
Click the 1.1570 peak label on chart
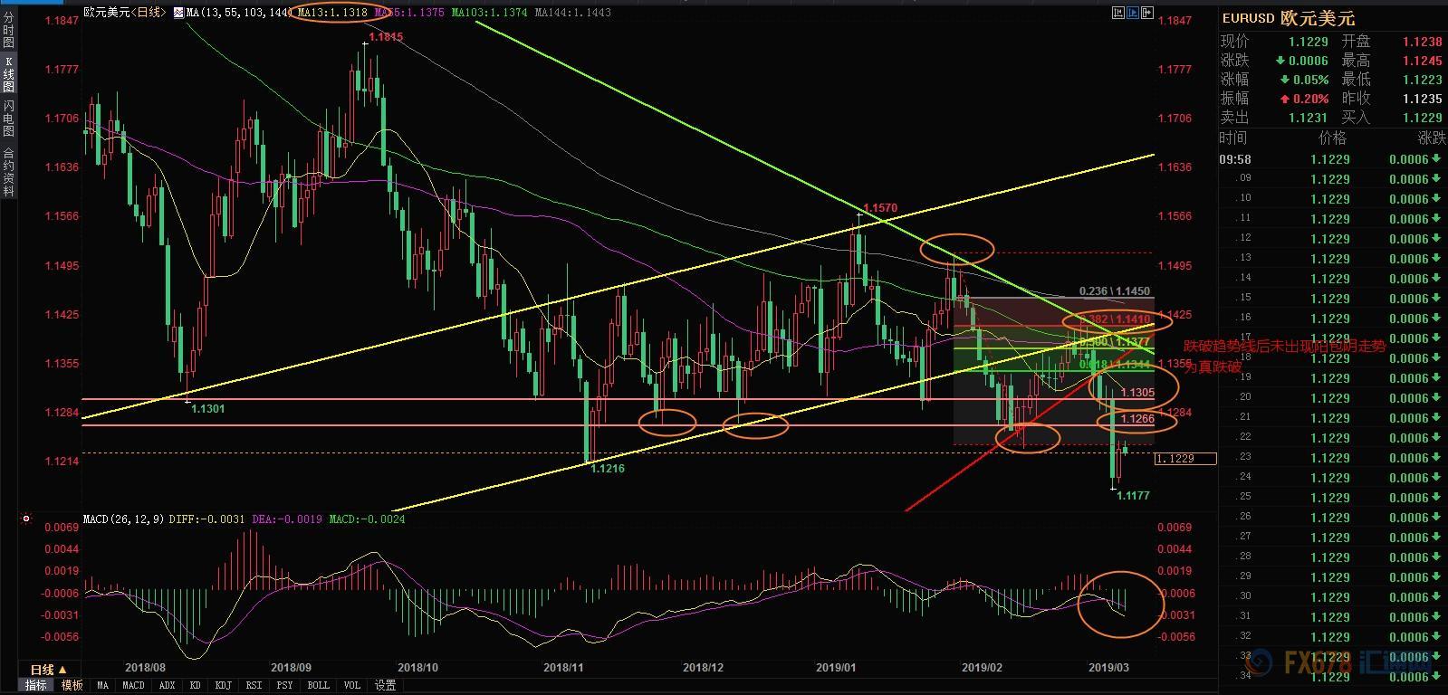[x=880, y=208]
